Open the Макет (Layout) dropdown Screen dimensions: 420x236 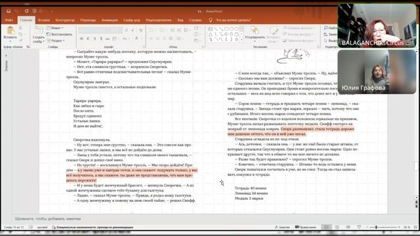click(55, 28)
